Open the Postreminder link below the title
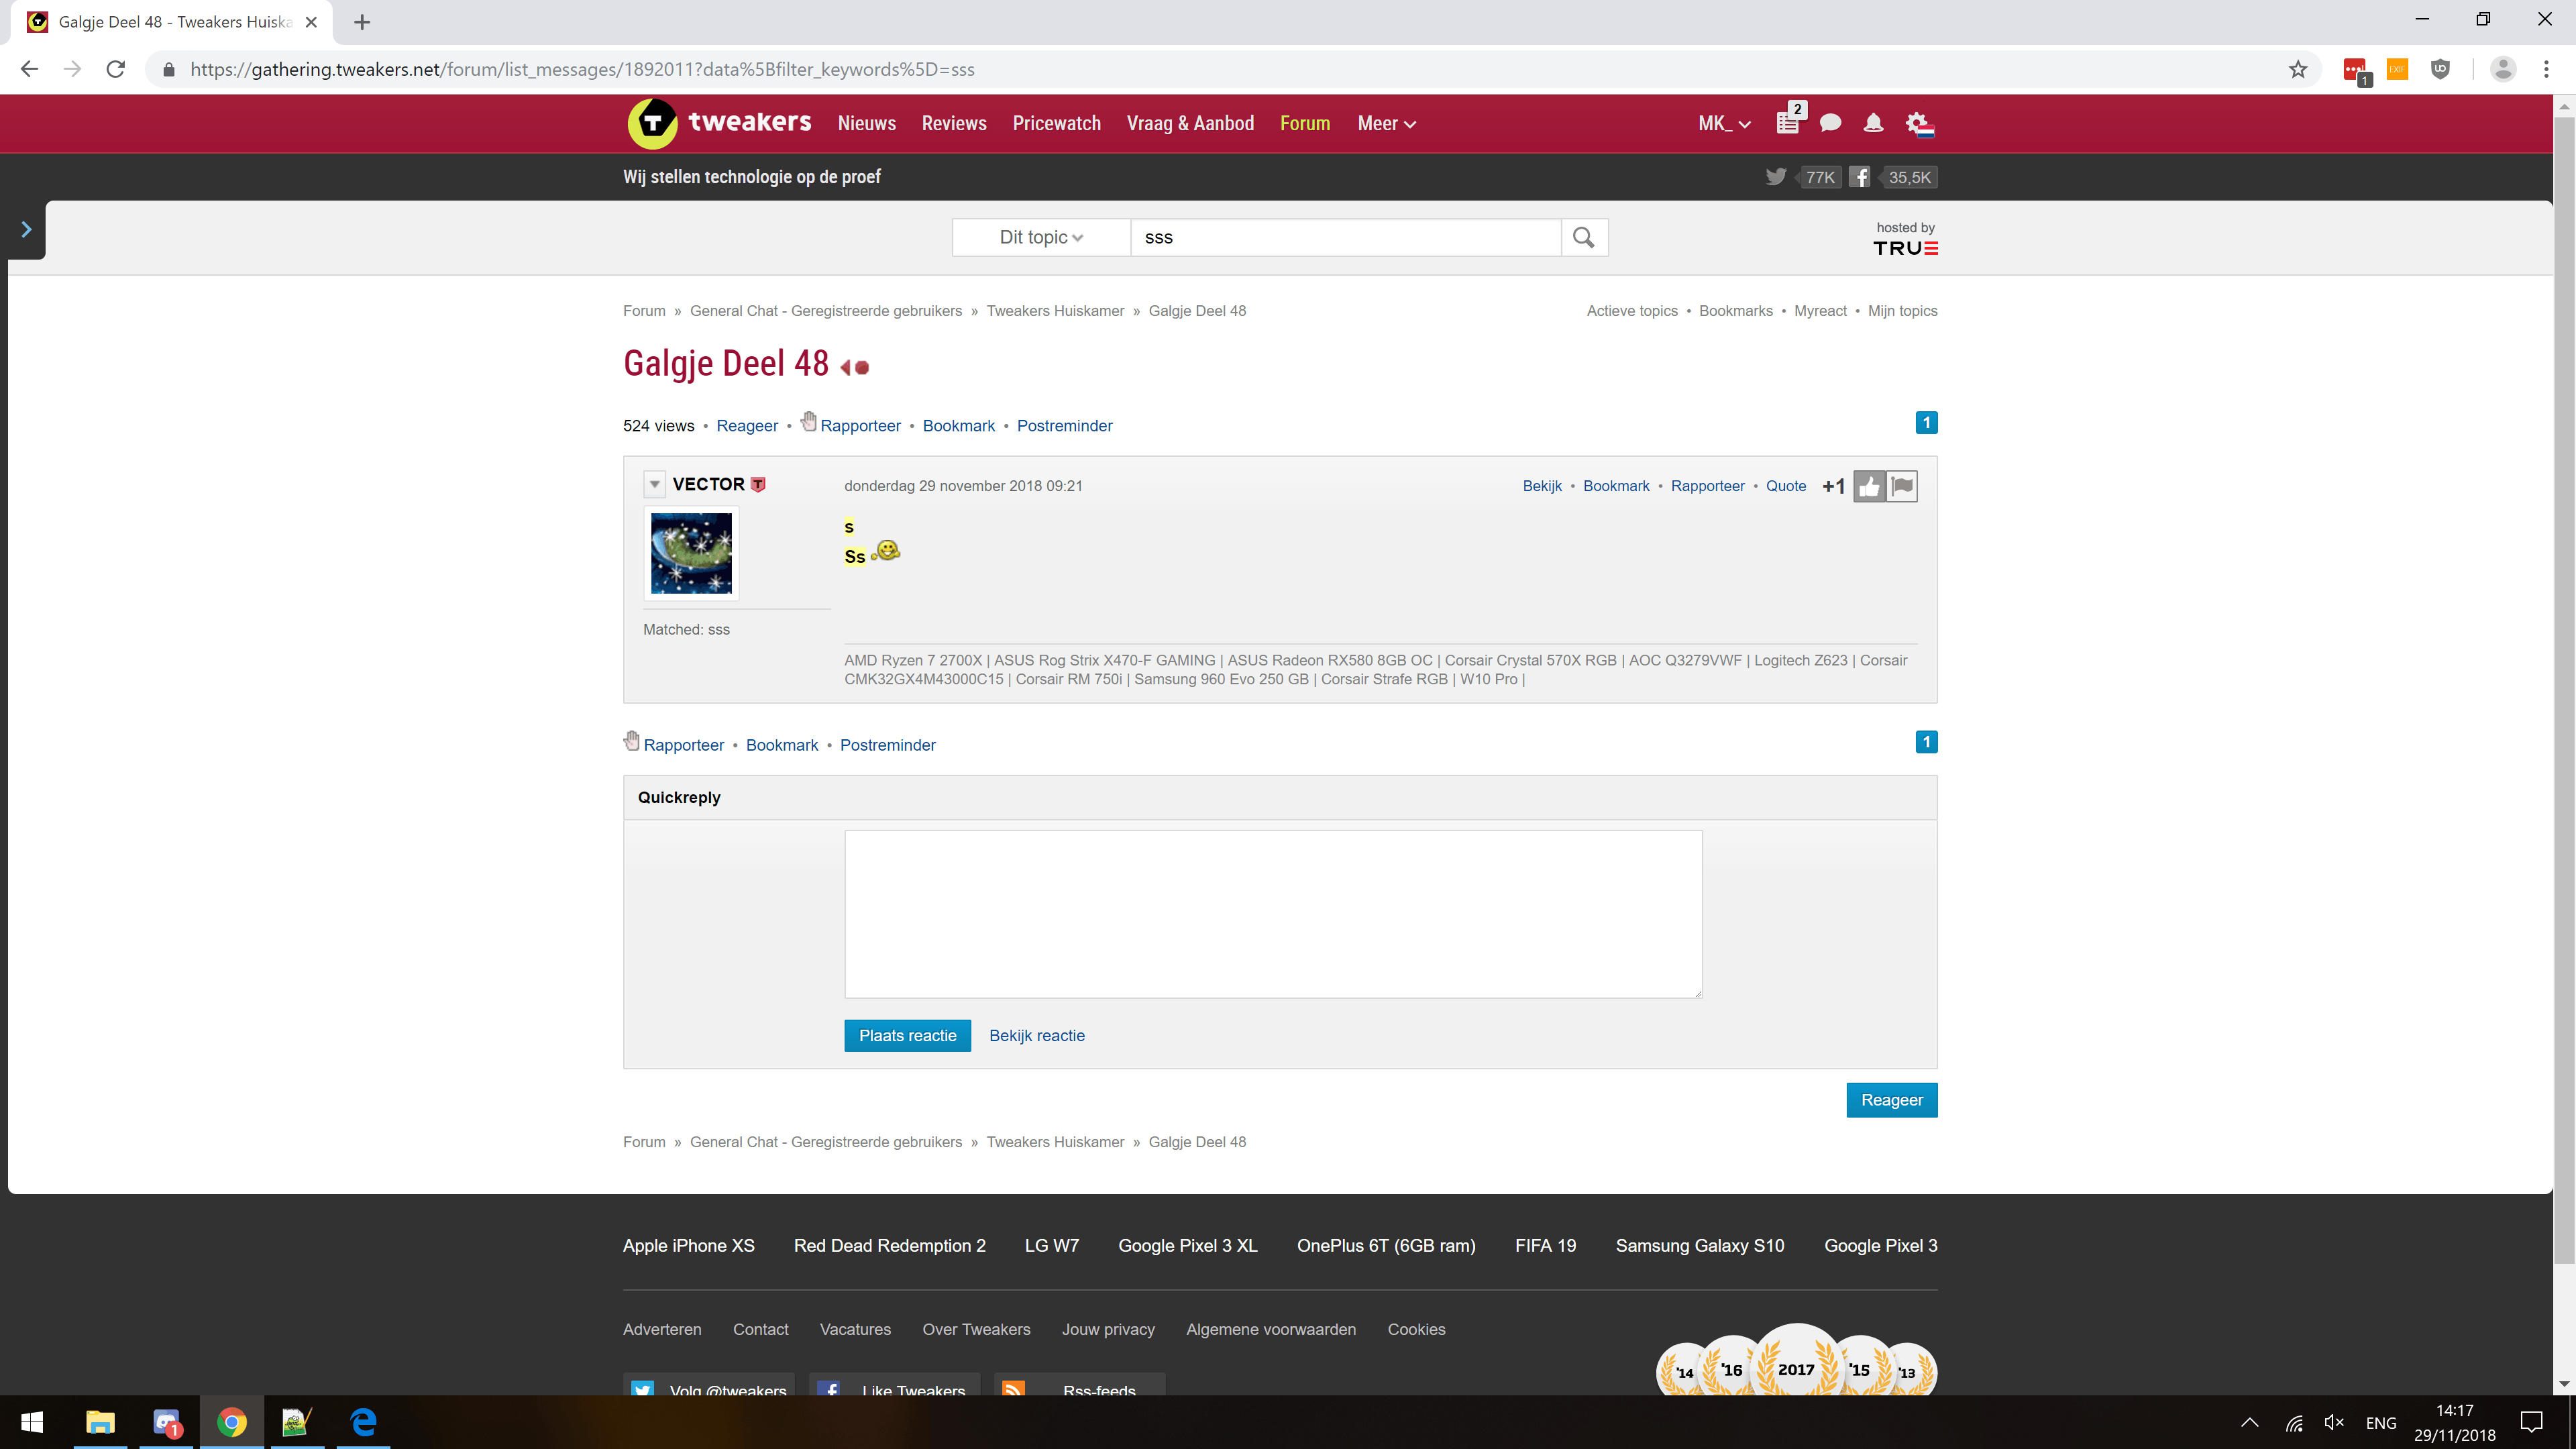2576x1449 pixels. click(x=1064, y=426)
